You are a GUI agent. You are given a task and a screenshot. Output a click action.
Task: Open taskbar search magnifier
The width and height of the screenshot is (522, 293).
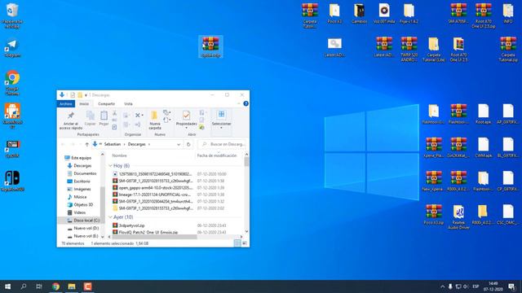click(x=24, y=286)
